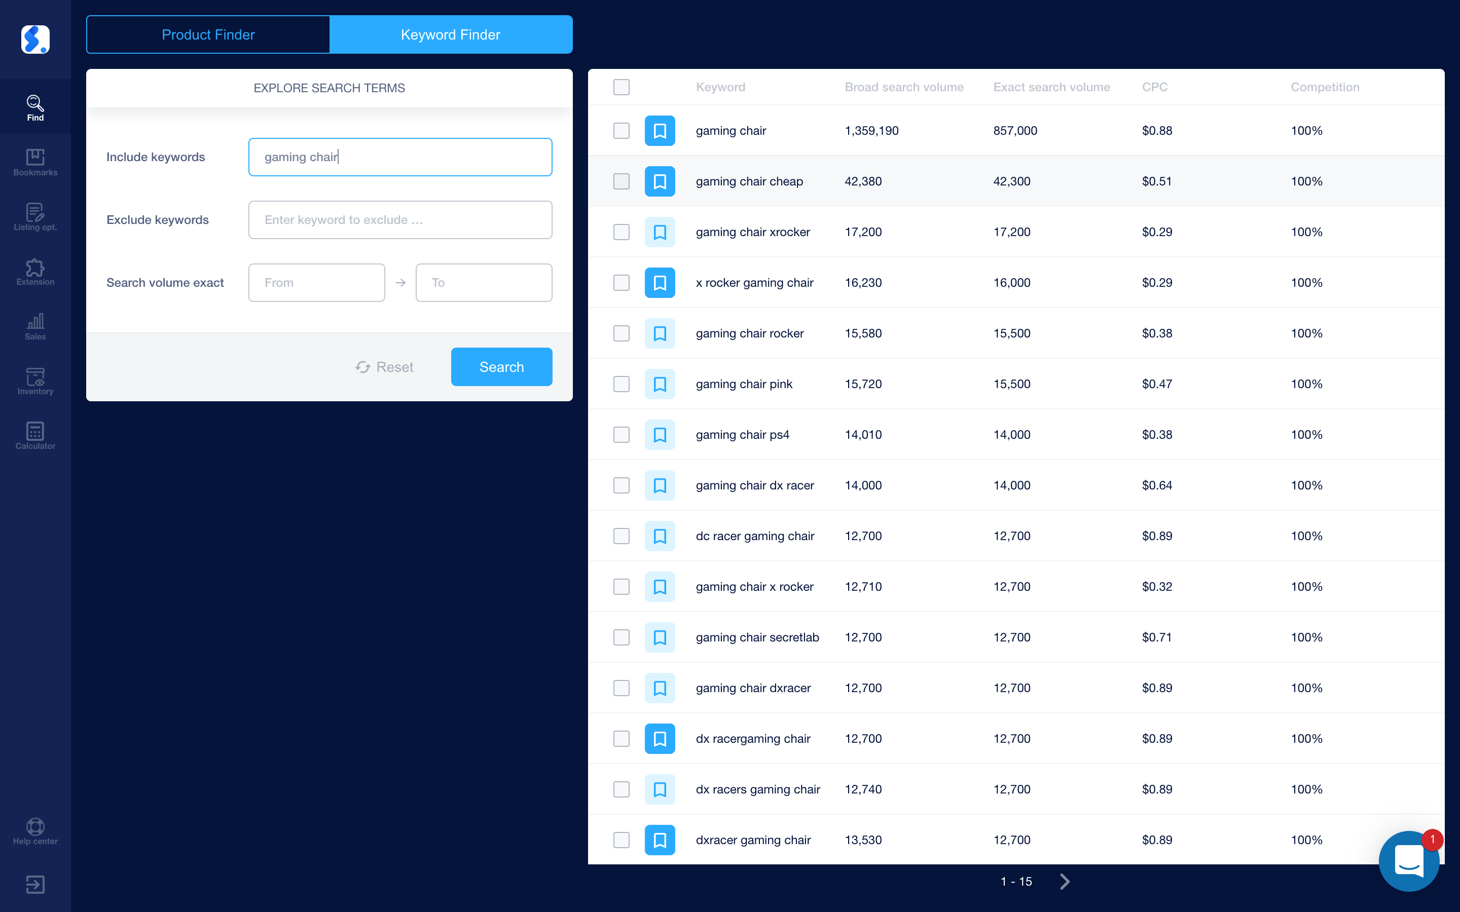Open Listing opt. in sidebar
The height and width of the screenshot is (912, 1460).
pyautogui.click(x=35, y=216)
